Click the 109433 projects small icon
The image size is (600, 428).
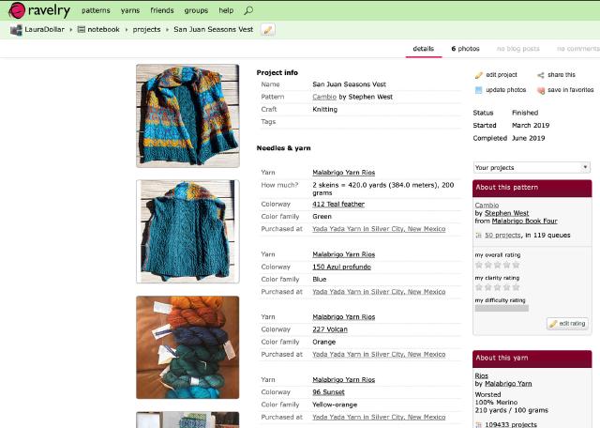click(478, 424)
